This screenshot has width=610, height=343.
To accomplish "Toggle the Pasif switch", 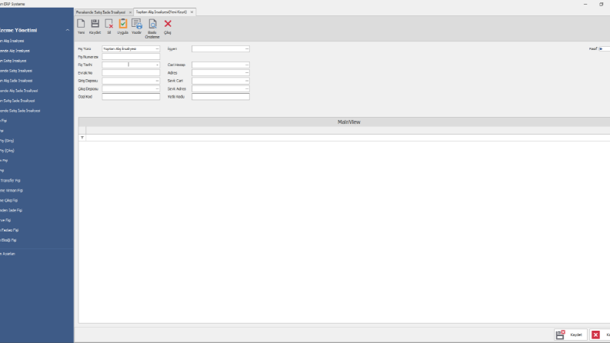I will 604,48.
